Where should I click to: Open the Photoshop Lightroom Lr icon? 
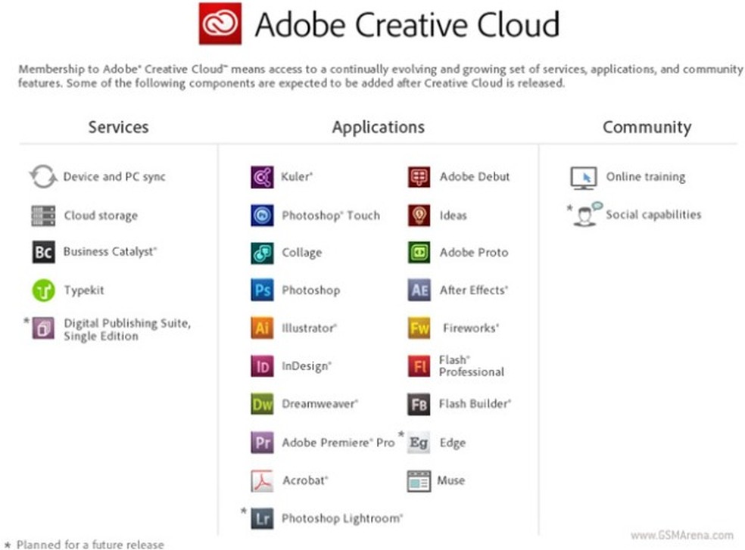(x=262, y=519)
